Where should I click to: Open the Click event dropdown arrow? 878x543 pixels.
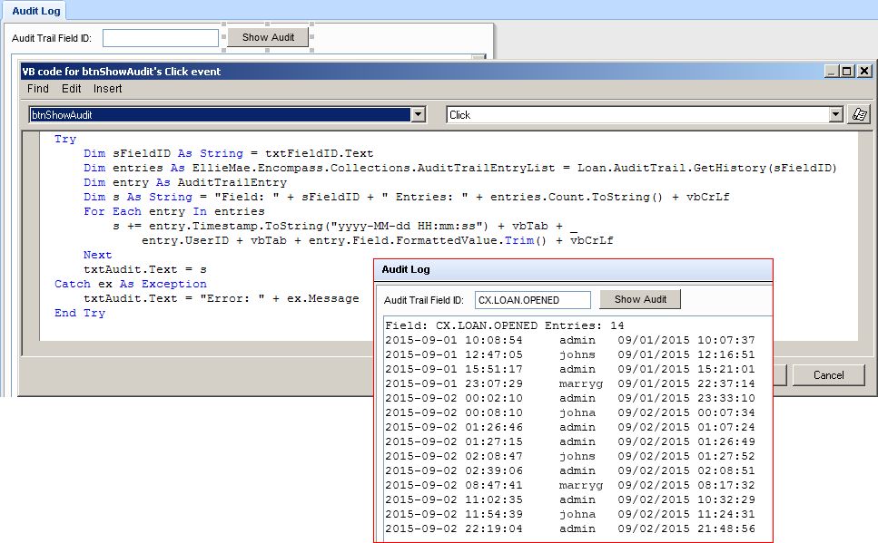pyautogui.click(x=835, y=114)
